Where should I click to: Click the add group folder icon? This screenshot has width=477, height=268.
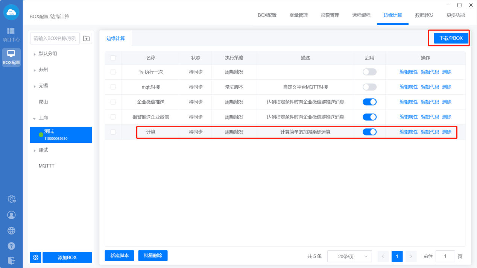coord(87,38)
